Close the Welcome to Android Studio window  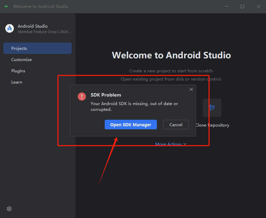point(258,6)
